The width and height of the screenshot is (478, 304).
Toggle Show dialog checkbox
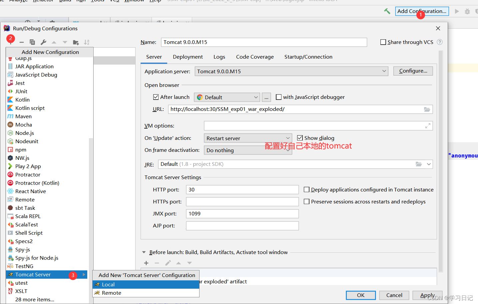pyautogui.click(x=300, y=138)
